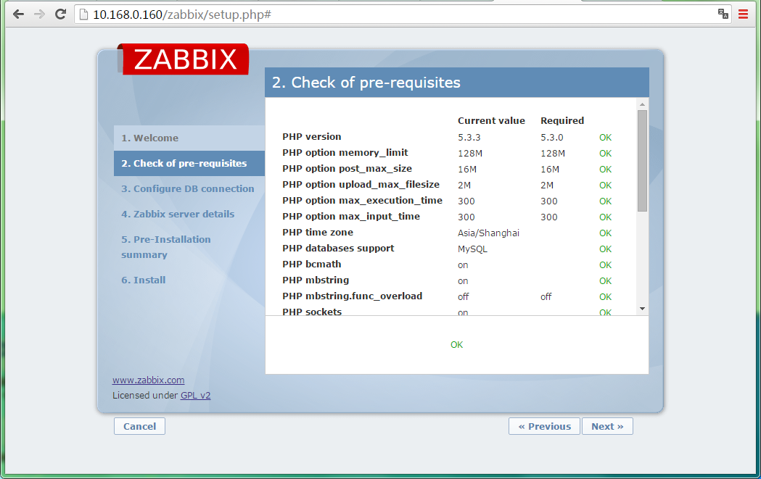Click the requisites list scrollbar thumb
This screenshot has height=479, width=761.
click(642, 160)
